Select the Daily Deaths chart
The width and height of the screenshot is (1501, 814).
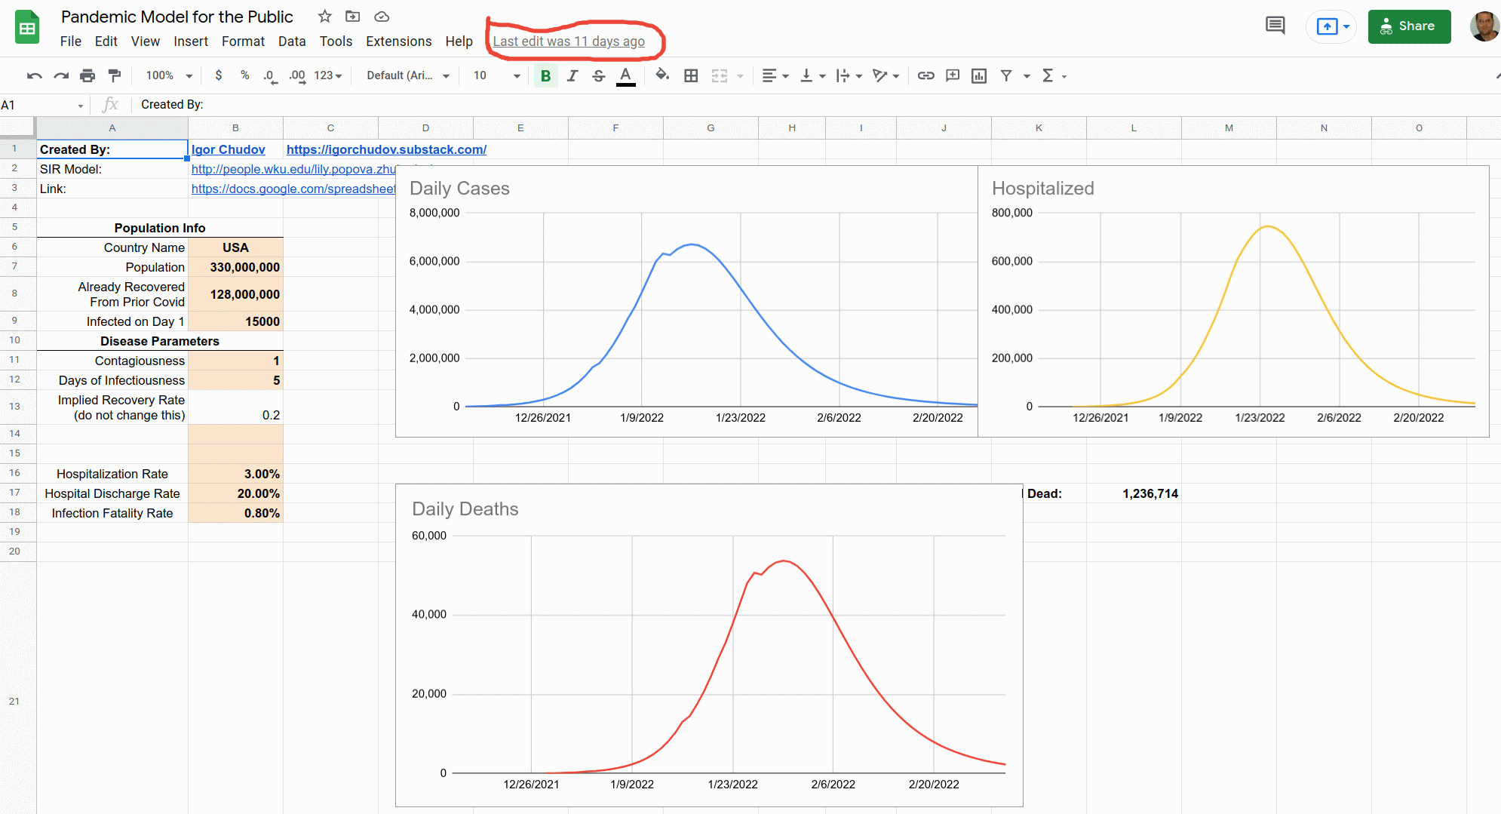click(x=709, y=645)
